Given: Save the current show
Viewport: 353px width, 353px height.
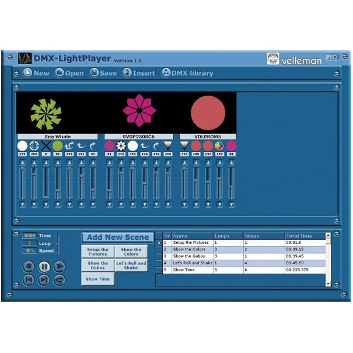Looking at the screenshot, I should point(103,73).
